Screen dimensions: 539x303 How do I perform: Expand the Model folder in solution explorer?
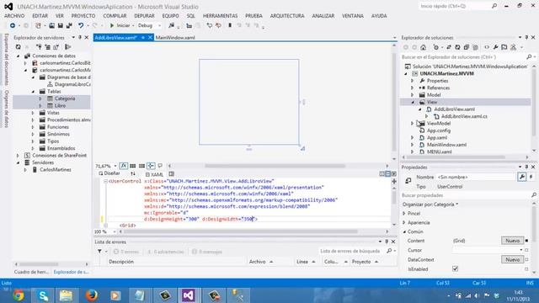click(x=412, y=95)
